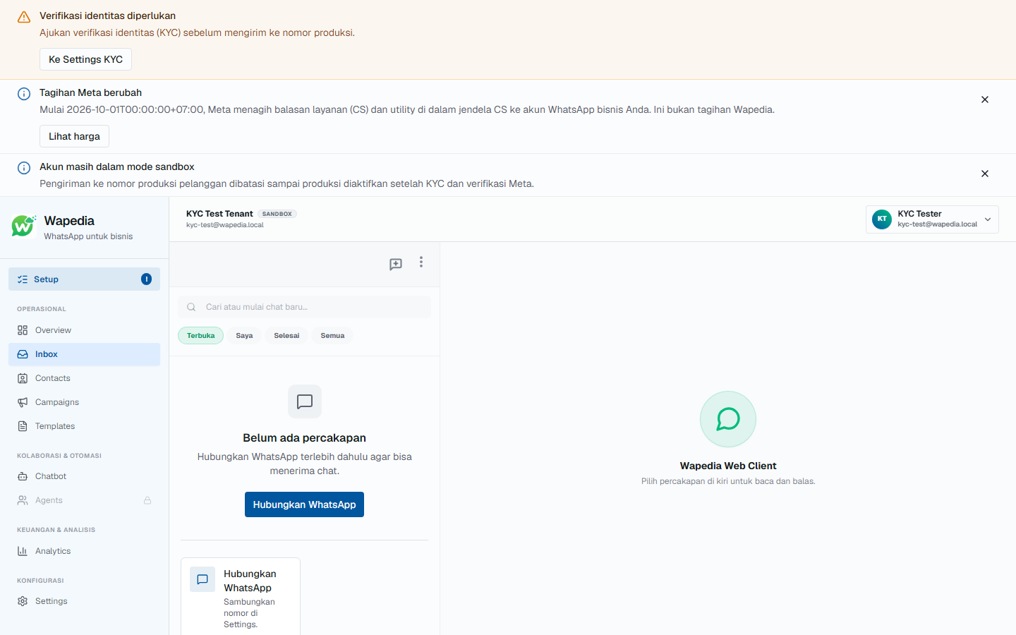Click the Setup checklist icon

point(23,279)
